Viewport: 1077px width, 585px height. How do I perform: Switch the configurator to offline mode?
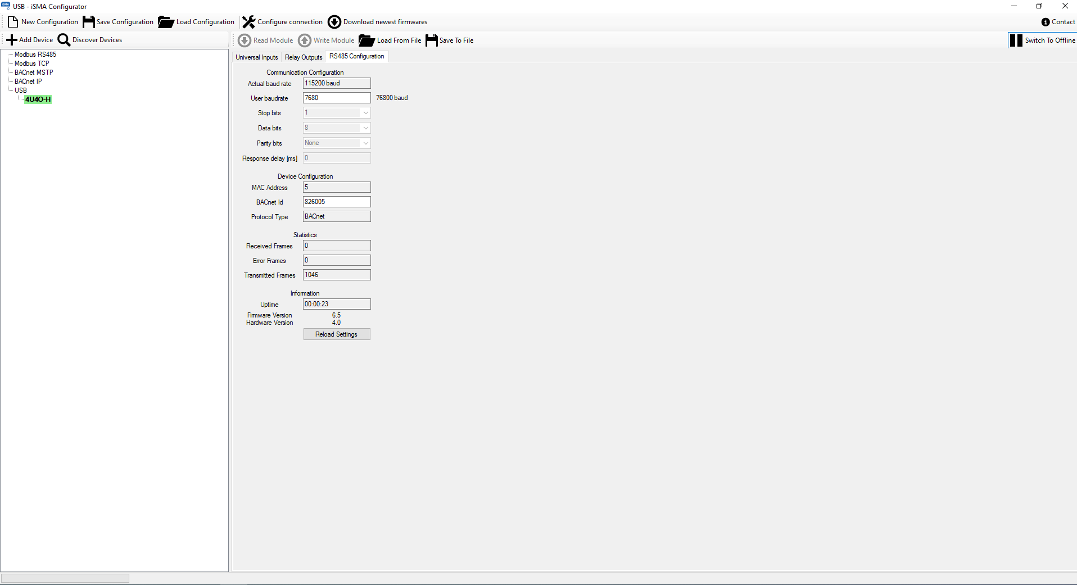1043,40
